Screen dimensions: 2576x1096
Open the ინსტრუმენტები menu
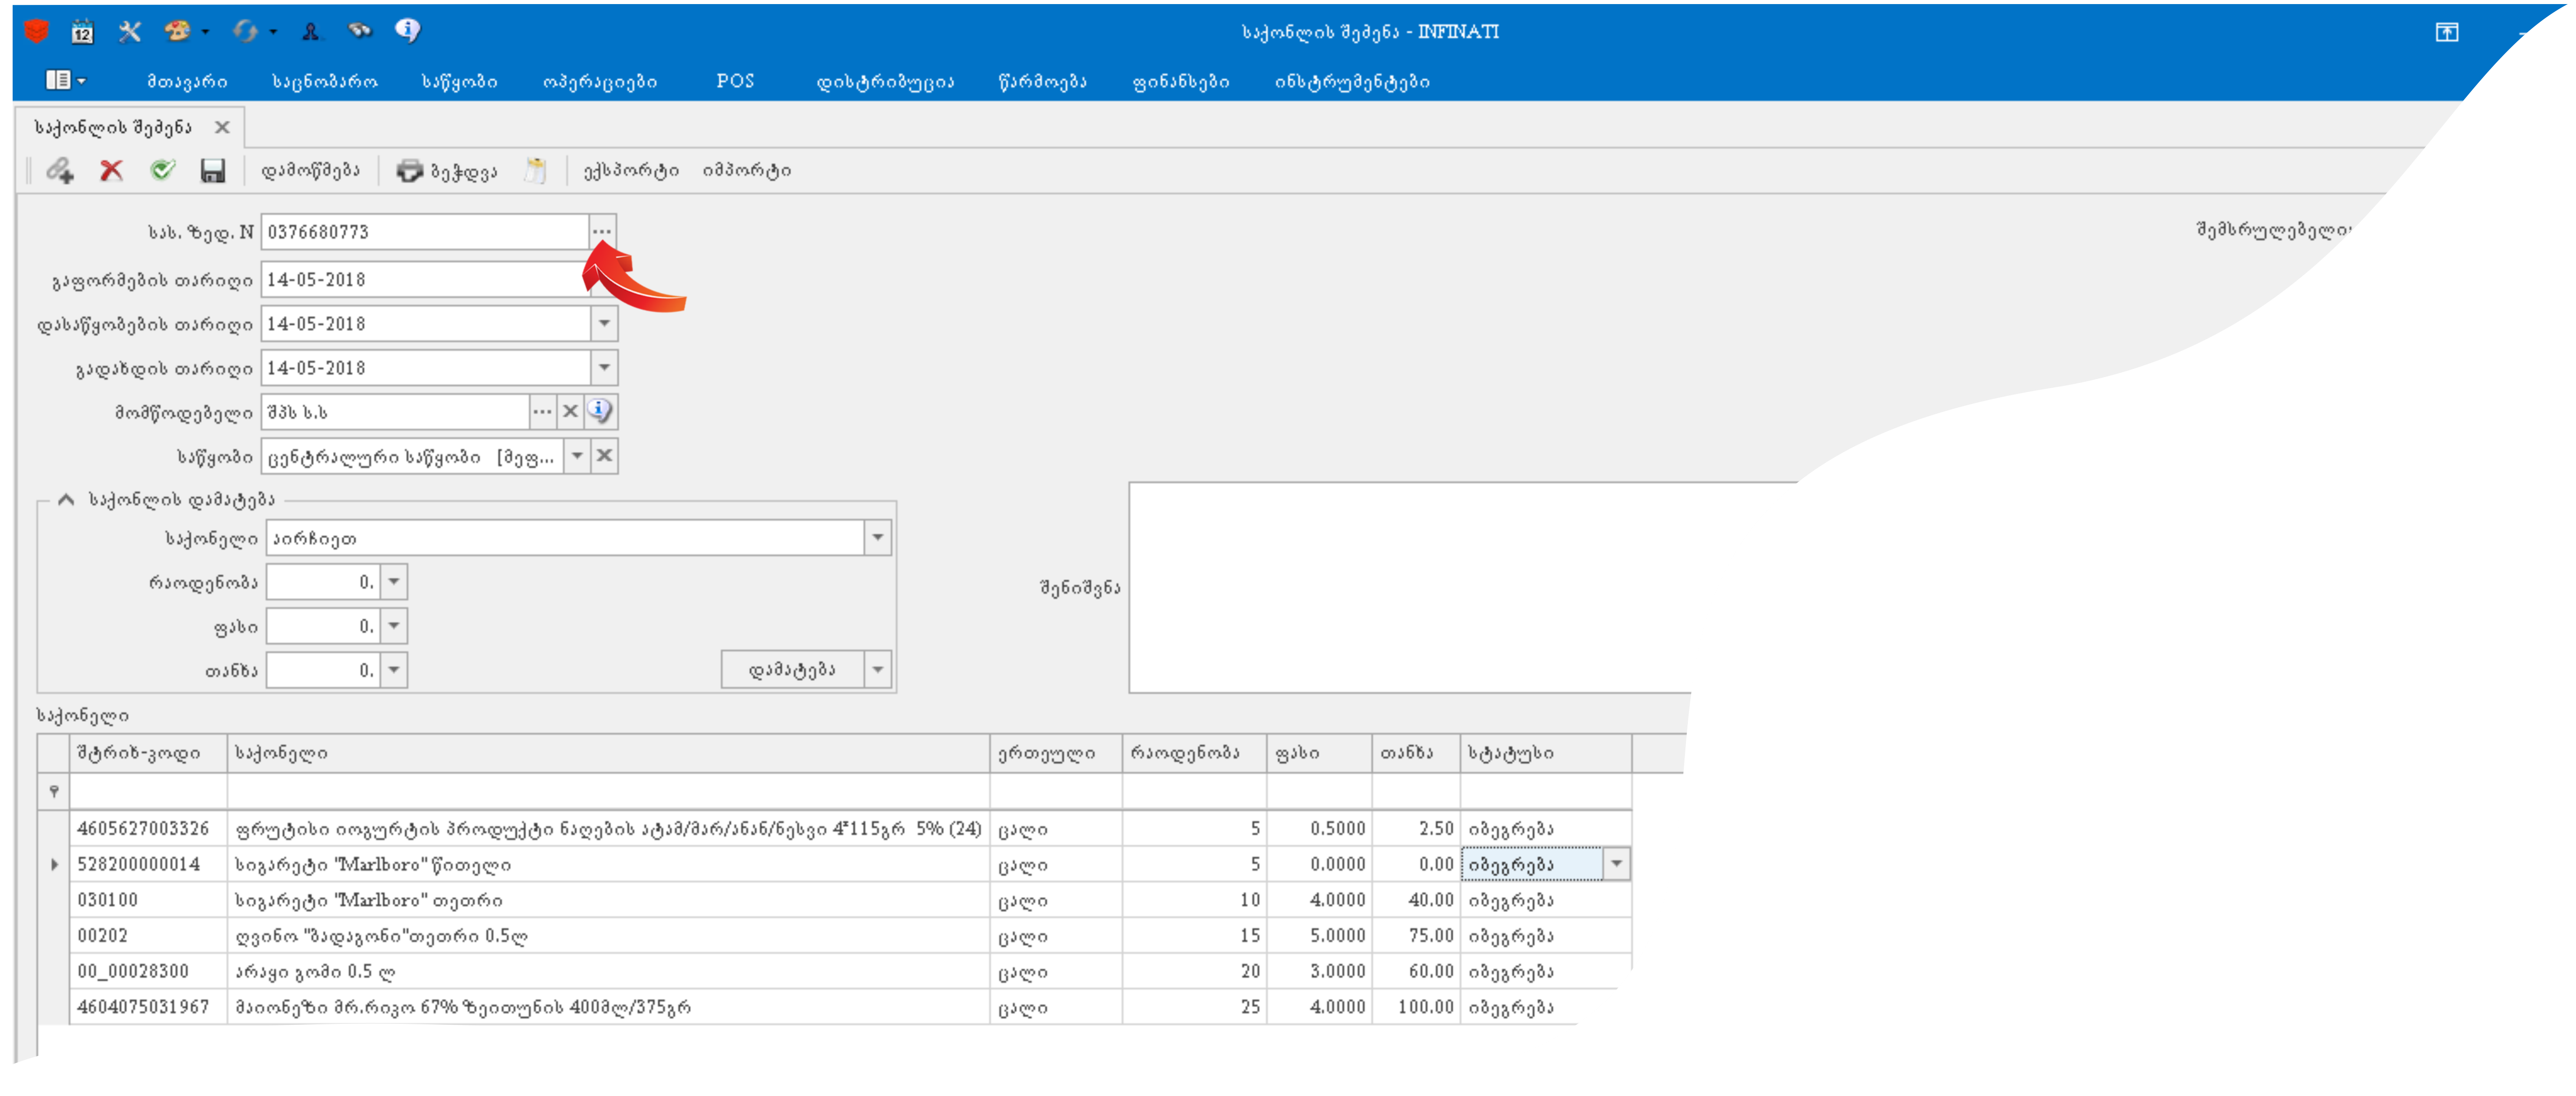[1352, 82]
